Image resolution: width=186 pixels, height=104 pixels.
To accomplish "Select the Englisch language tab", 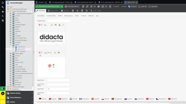I will click(x=53, y=99).
